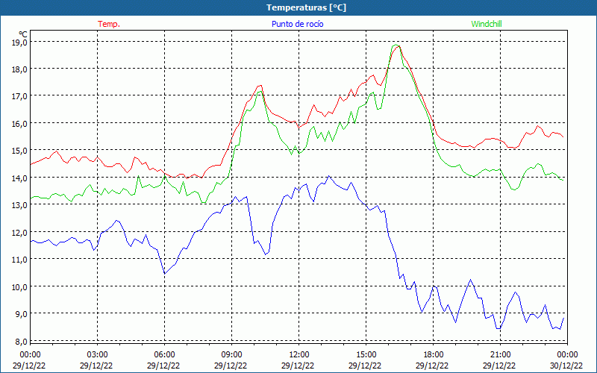Click the "Temperaturas [°C]" chart title
The image size is (597, 373).
(306, 7)
